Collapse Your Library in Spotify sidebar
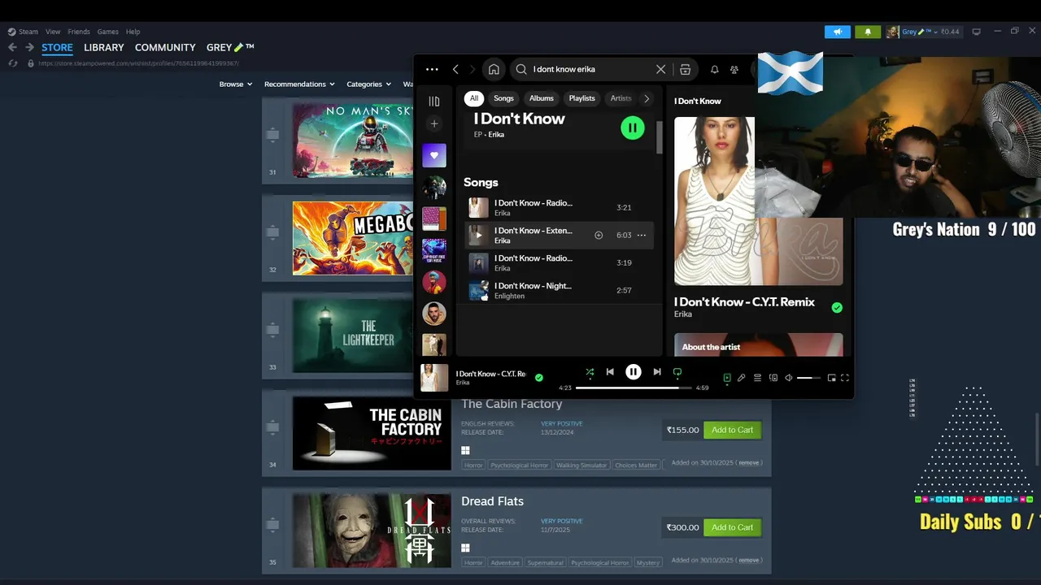The width and height of the screenshot is (1041, 585). tap(434, 102)
